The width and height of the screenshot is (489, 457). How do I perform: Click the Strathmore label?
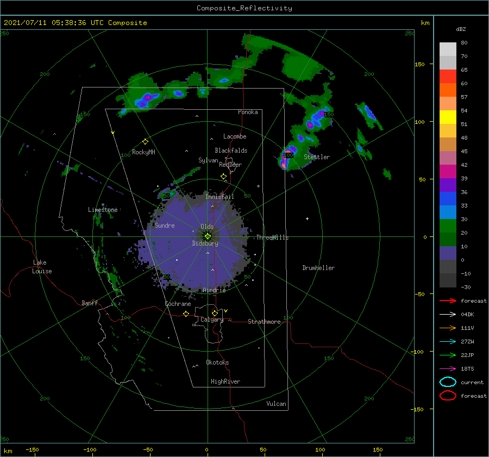tap(264, 322)
